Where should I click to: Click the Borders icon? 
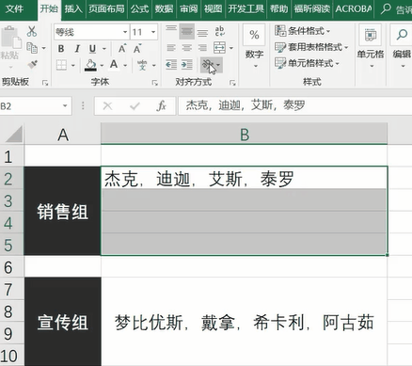pyautogui.click(x=61, y=65)
